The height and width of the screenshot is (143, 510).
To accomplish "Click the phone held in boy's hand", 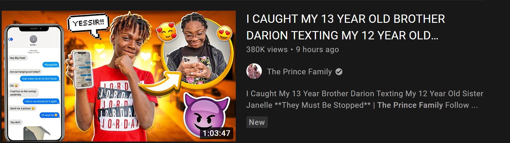I will point(82,69).
